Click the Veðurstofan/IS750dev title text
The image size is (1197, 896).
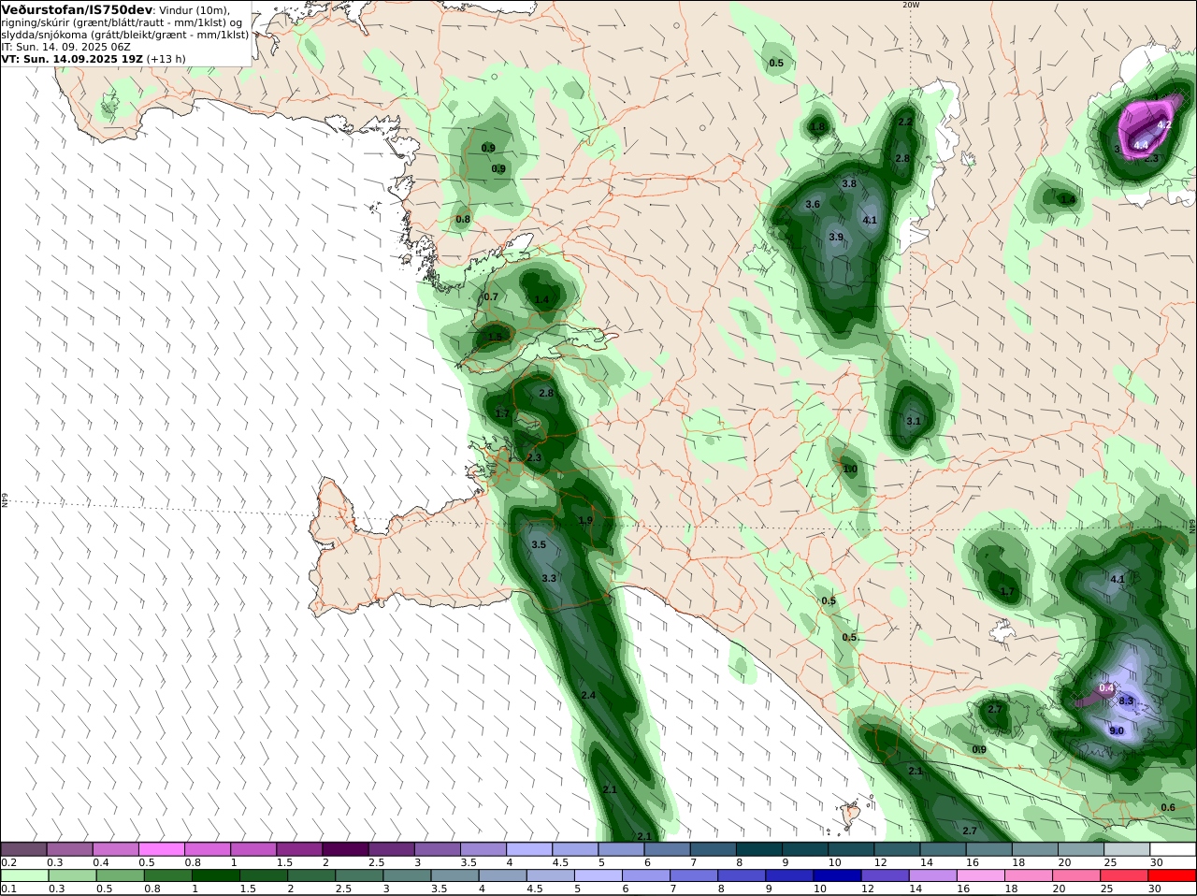(x=78, y=9)
